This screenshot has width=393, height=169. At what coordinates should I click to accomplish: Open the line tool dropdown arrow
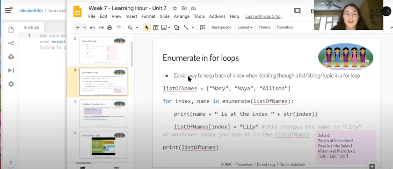tap(192, 28)
